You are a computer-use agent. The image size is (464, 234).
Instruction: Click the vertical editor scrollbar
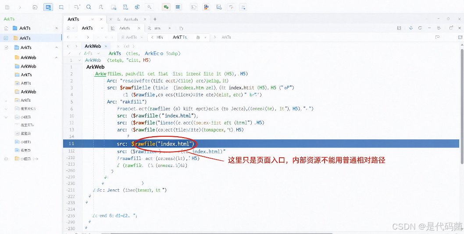click(x=462, y=106)
